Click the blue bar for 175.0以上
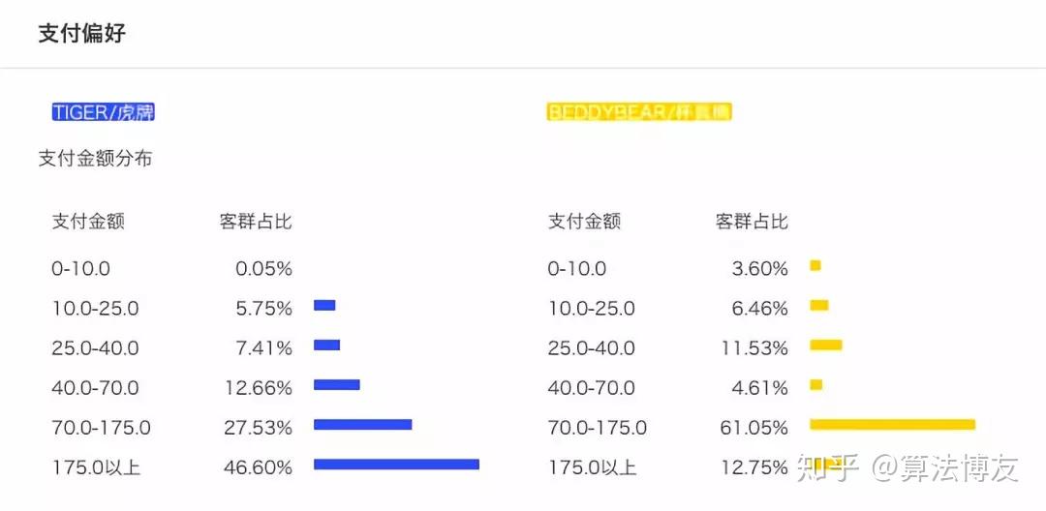Viewport: 1046px width, 511px height. coord(396,465)
